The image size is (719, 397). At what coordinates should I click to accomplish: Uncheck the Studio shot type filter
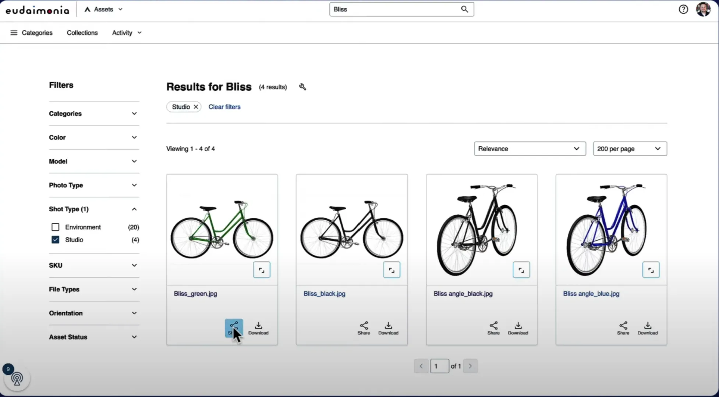pyautogui.click(x=55, y=240)
